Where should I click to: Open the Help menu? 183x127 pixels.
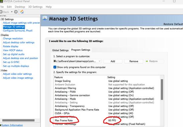tap(48, 7)
